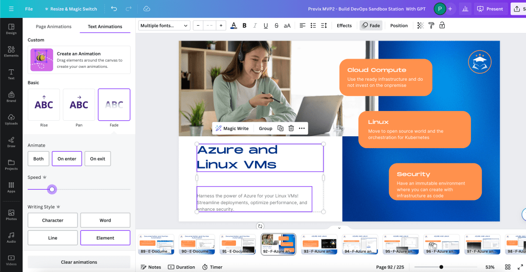The image size is (526, 272).
Task: Open Create an Animation
Action: [79, 60]
